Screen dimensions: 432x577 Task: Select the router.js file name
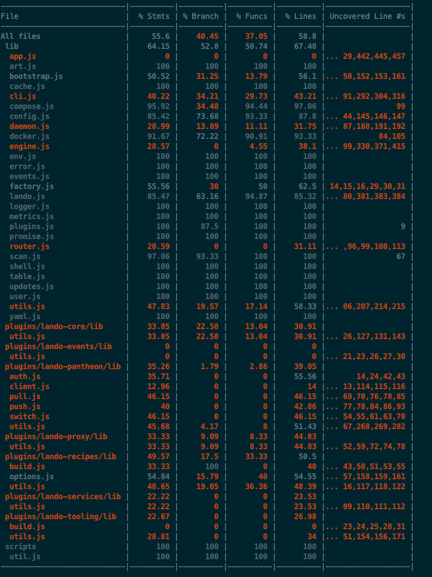coord(29,246)
